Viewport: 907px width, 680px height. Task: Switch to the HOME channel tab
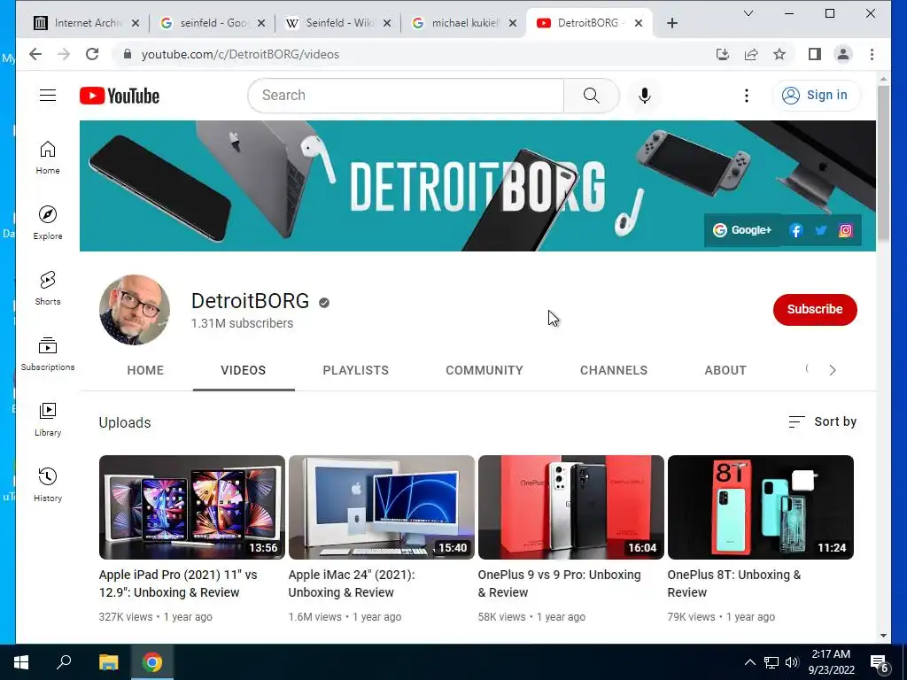[145, 370]
